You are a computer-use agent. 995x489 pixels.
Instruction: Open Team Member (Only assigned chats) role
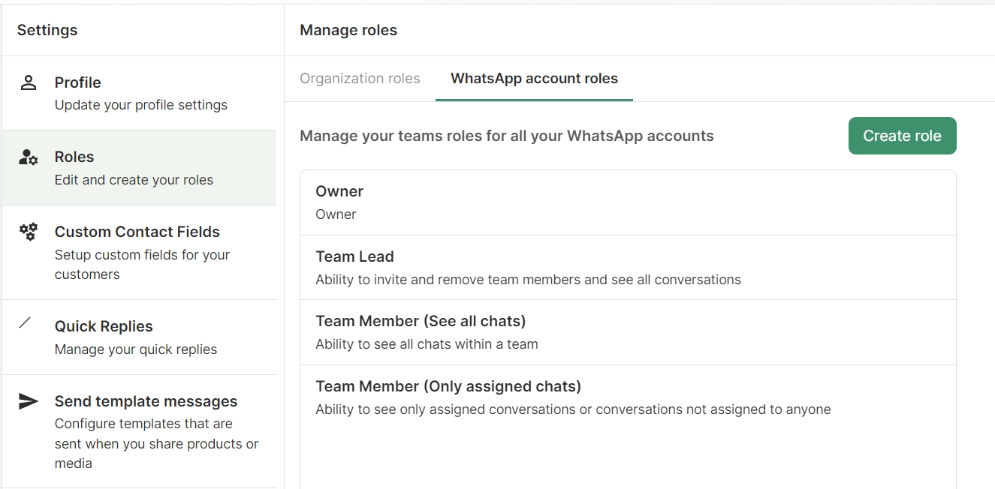(x=627, y=397)
